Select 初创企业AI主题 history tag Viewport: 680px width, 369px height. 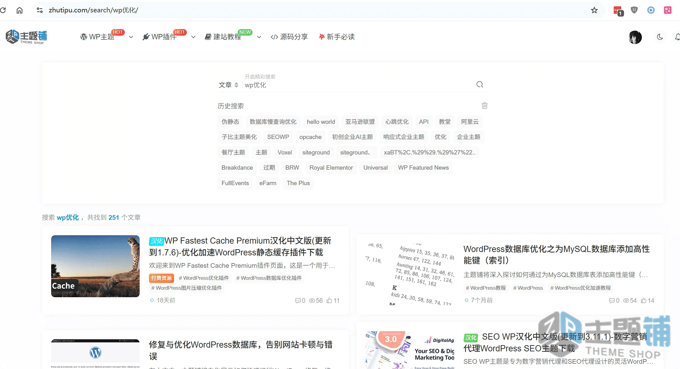click(x=352, y=137)
